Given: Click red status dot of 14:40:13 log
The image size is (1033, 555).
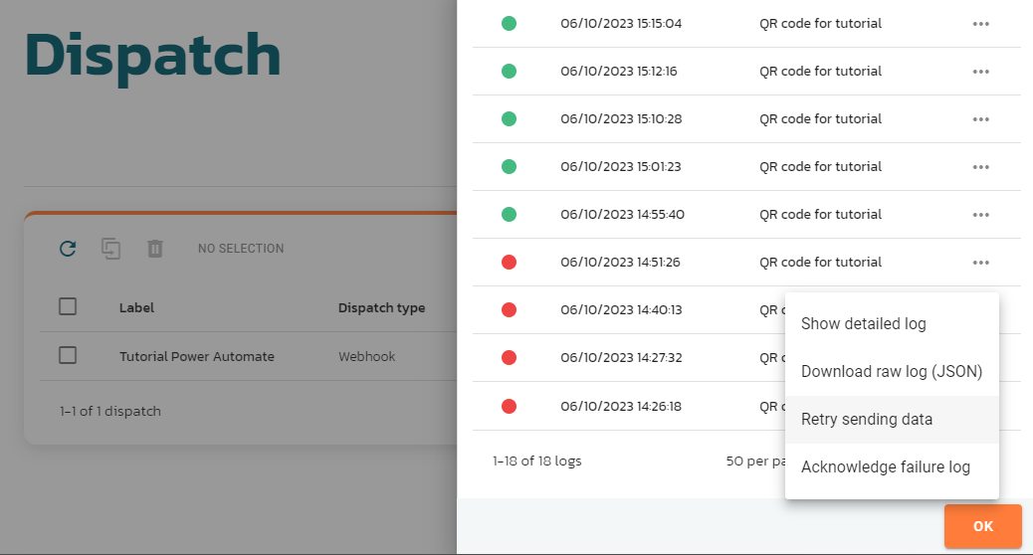Looking at the screenshot, I should point(509,310).
